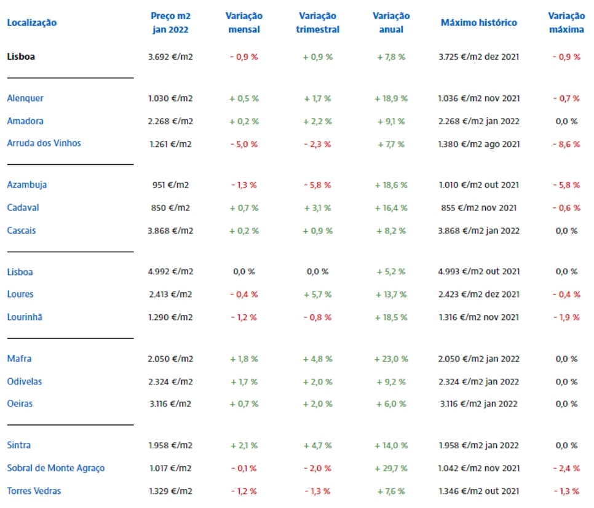Select the Variação anual column header
Image resolution: width=594 pixels, height=508 pixels.
[391, 23]
